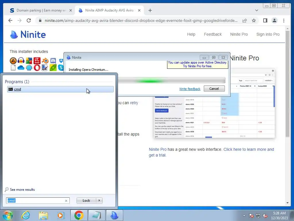
Task: Open a new browser tab
Action: tap(150, 10)
